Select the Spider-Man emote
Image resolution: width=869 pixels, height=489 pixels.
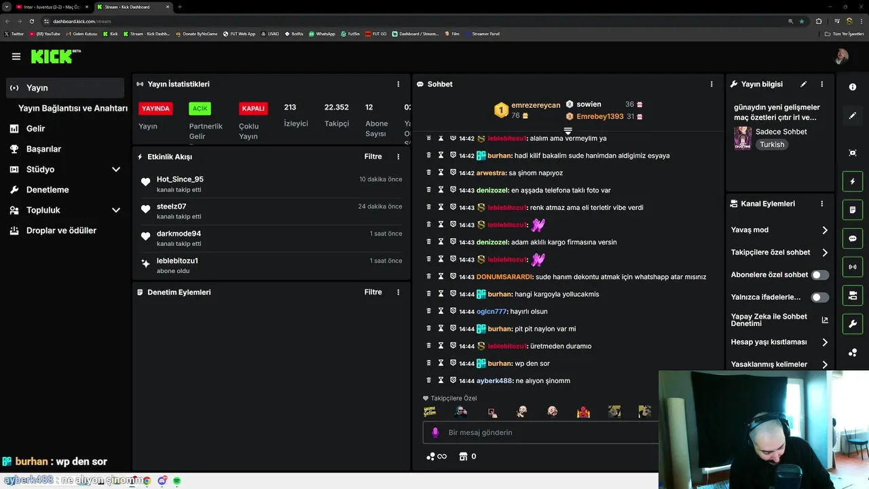coord(583,412)
